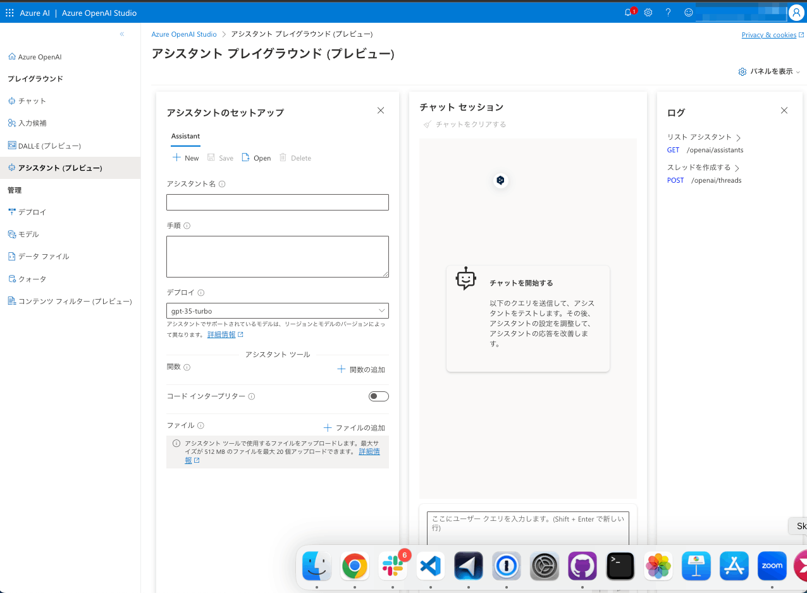Select the /openai/threads log path
Image resolution: width=807 pixels, height=593 pixels.
pyautogui.click(x=716, y=181)
